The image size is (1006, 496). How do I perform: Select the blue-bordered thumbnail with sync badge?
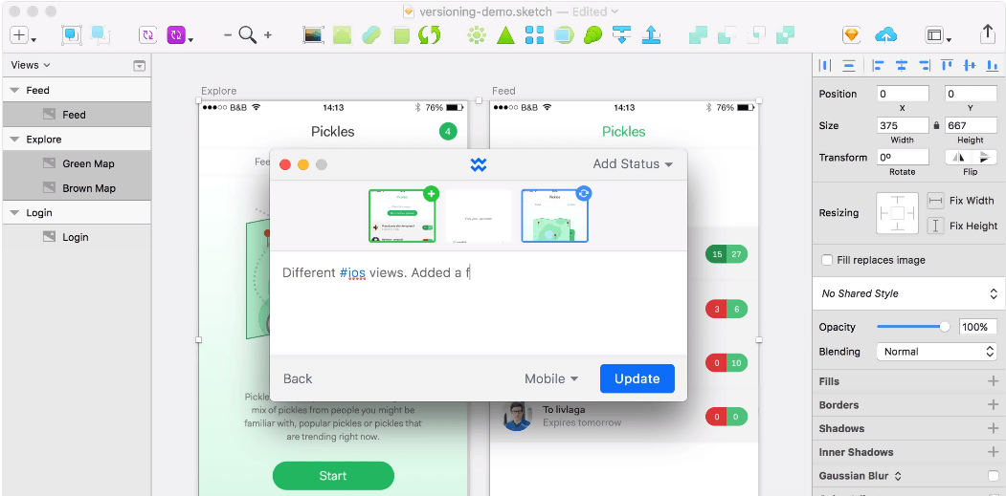click(x=555, y=215)
